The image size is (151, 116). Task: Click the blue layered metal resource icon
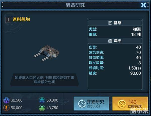click(42, 100)
